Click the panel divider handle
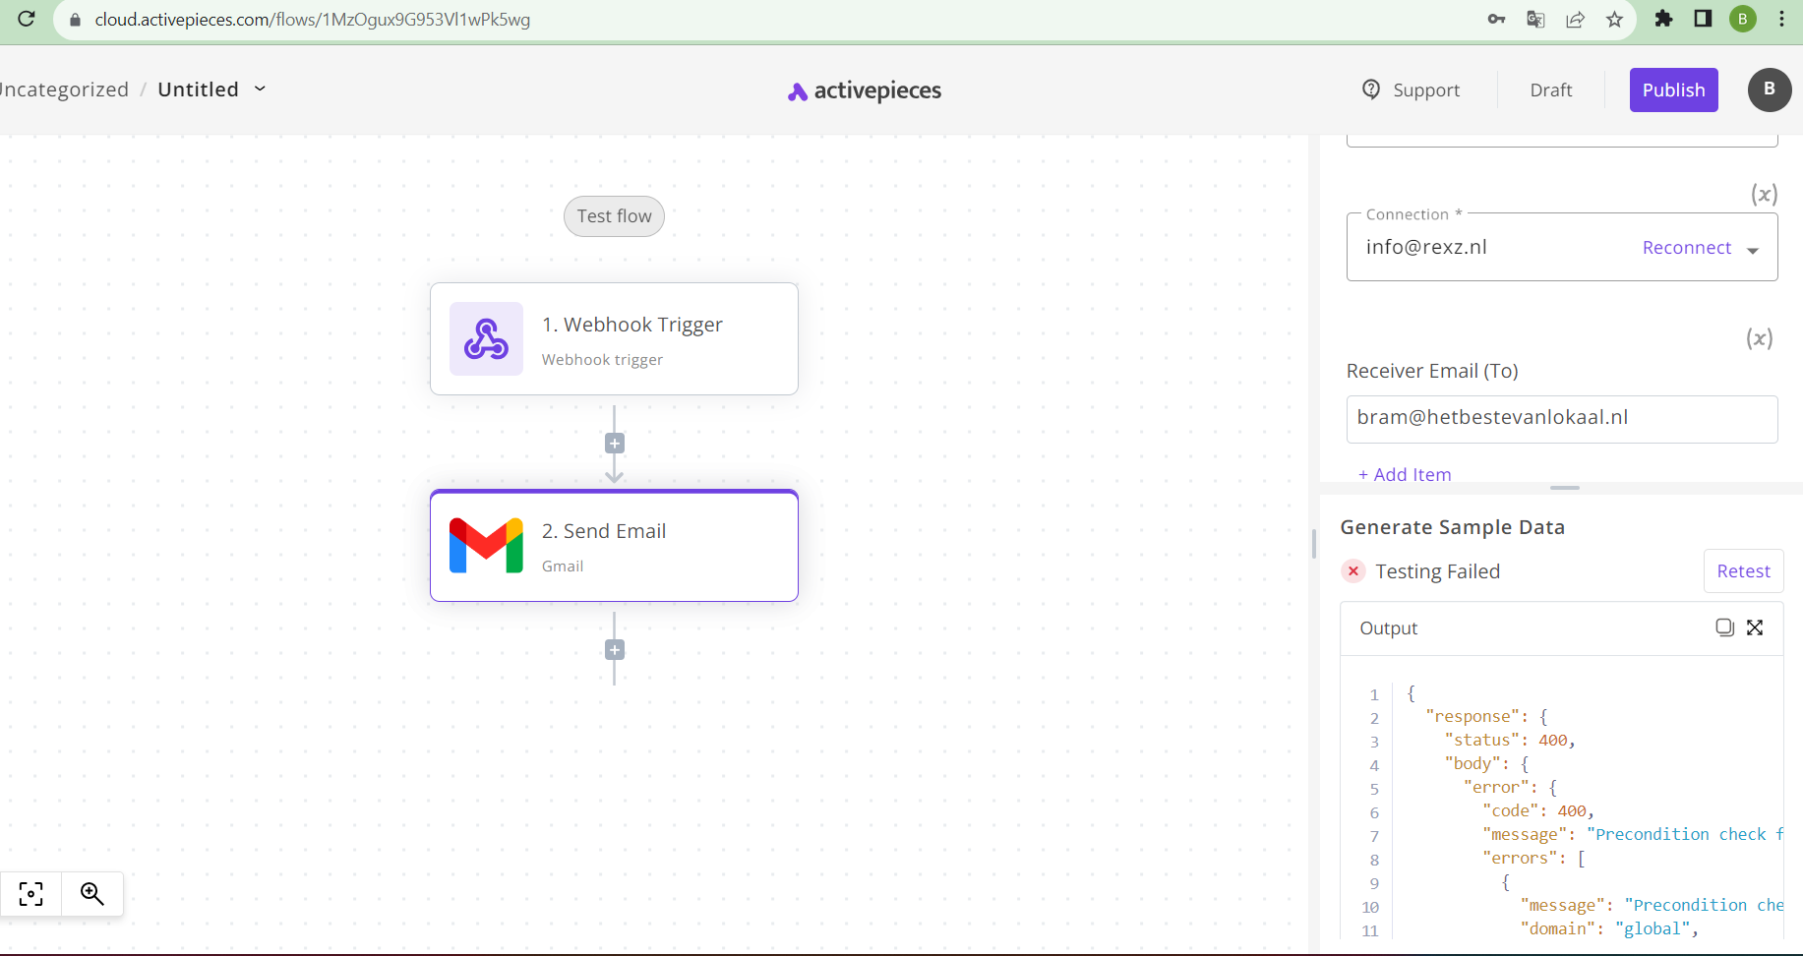This screenshot has width=1803, height=956. click(x=1564, y=488)
